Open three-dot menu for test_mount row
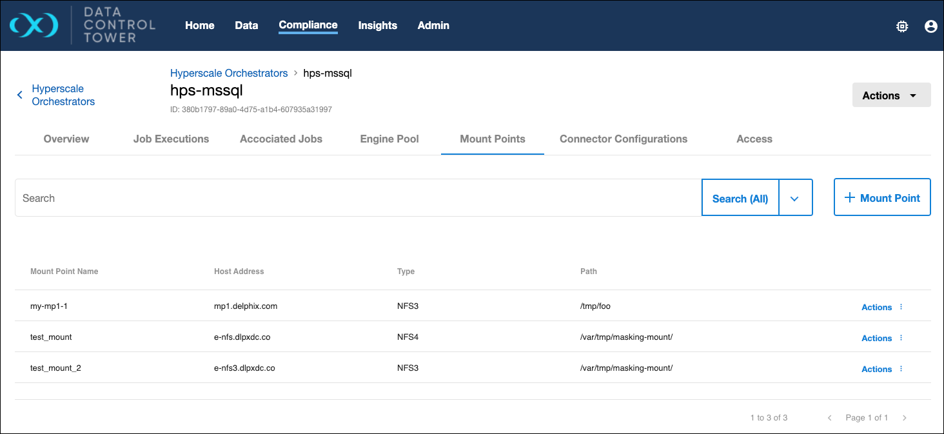The width and height of the screenshot is (944, 434). pos(901,338)
